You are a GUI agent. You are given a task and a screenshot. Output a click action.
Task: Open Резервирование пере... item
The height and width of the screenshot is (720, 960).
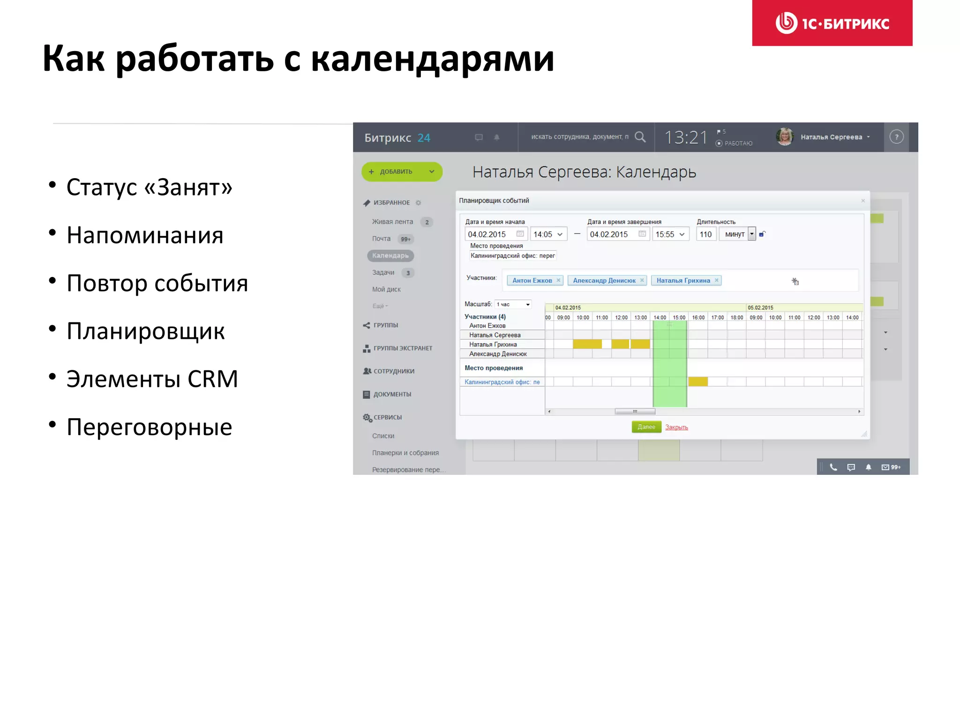click(409, 470)
